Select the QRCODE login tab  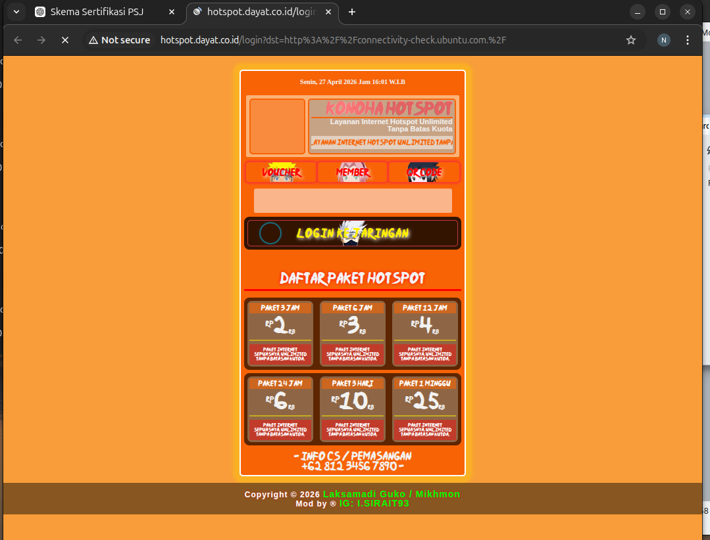pos(424,172)
